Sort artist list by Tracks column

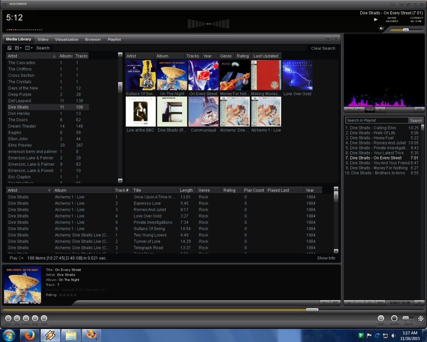[81, 56]
